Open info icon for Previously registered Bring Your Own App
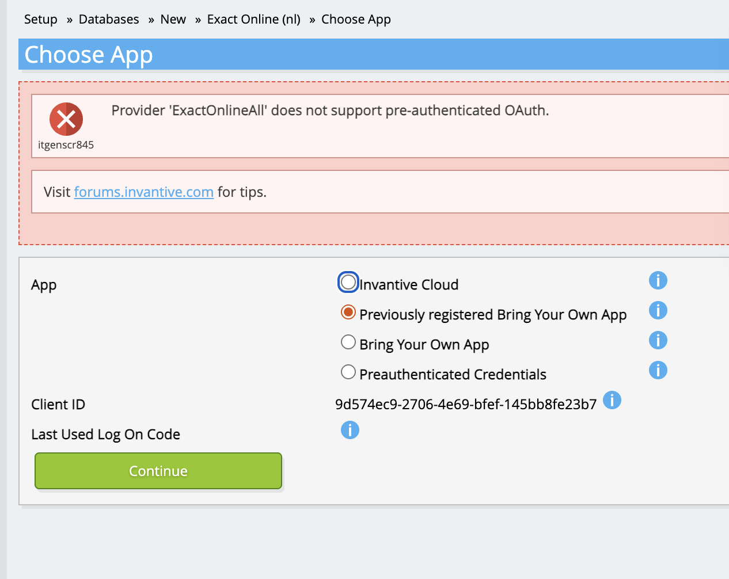Viewport: 729px width, 579px height. (x=658, y=311)
